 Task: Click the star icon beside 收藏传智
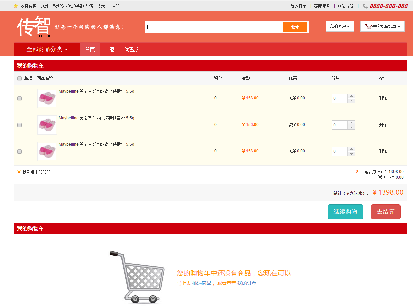pos(16,6)
